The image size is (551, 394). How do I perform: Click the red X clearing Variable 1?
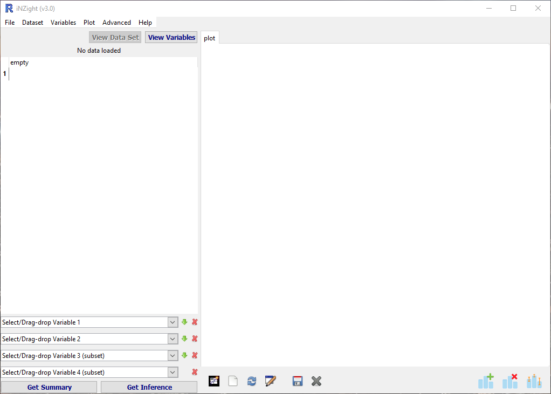195,322
